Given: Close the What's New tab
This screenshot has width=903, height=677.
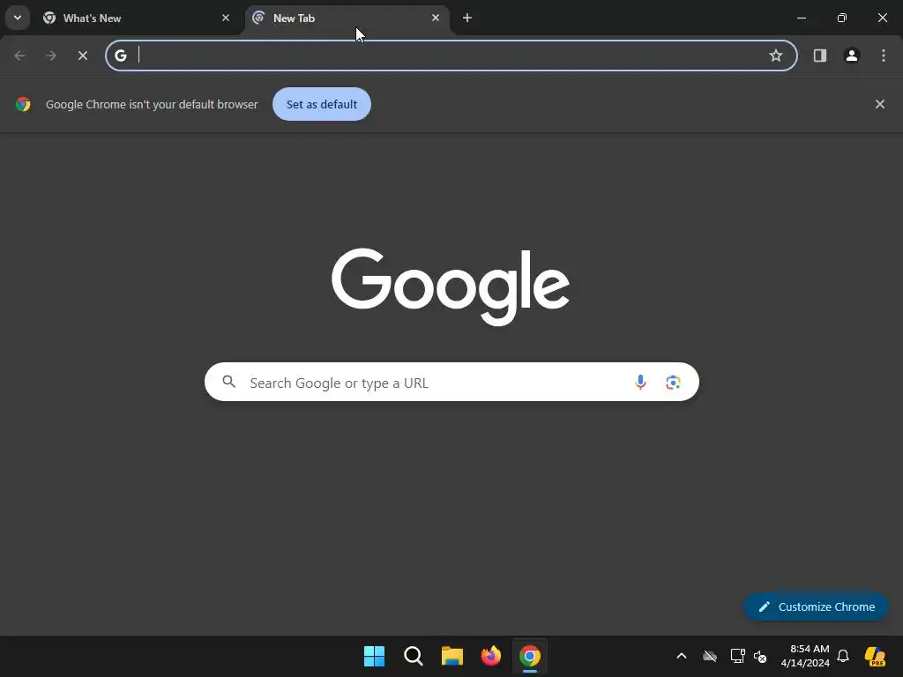Looking at the screenshot, I should 226,18.
